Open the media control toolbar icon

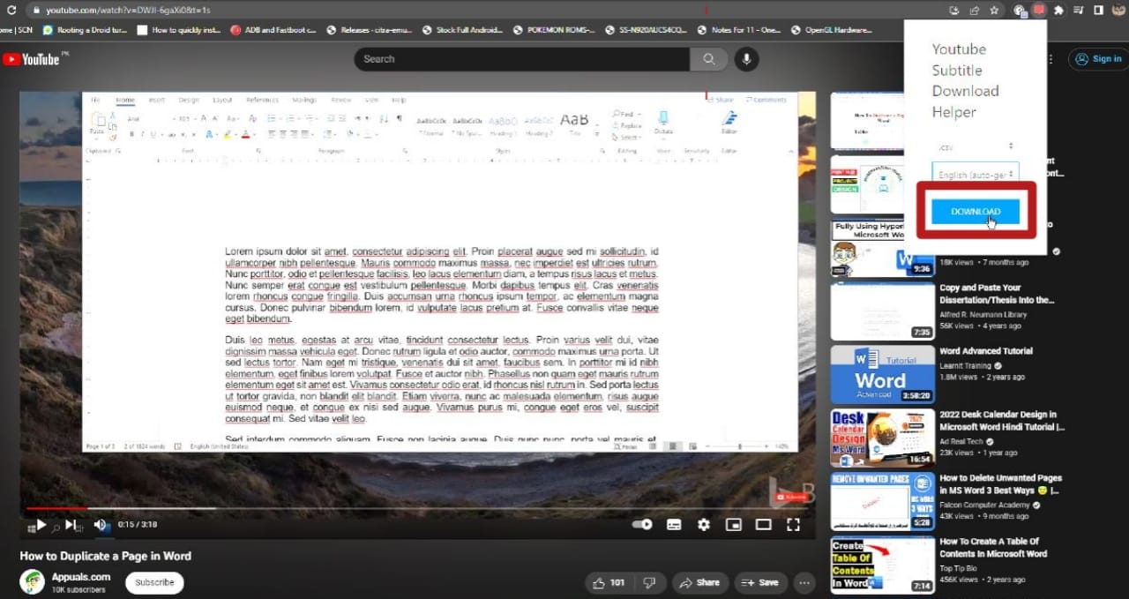click(x=1079, y=11)
